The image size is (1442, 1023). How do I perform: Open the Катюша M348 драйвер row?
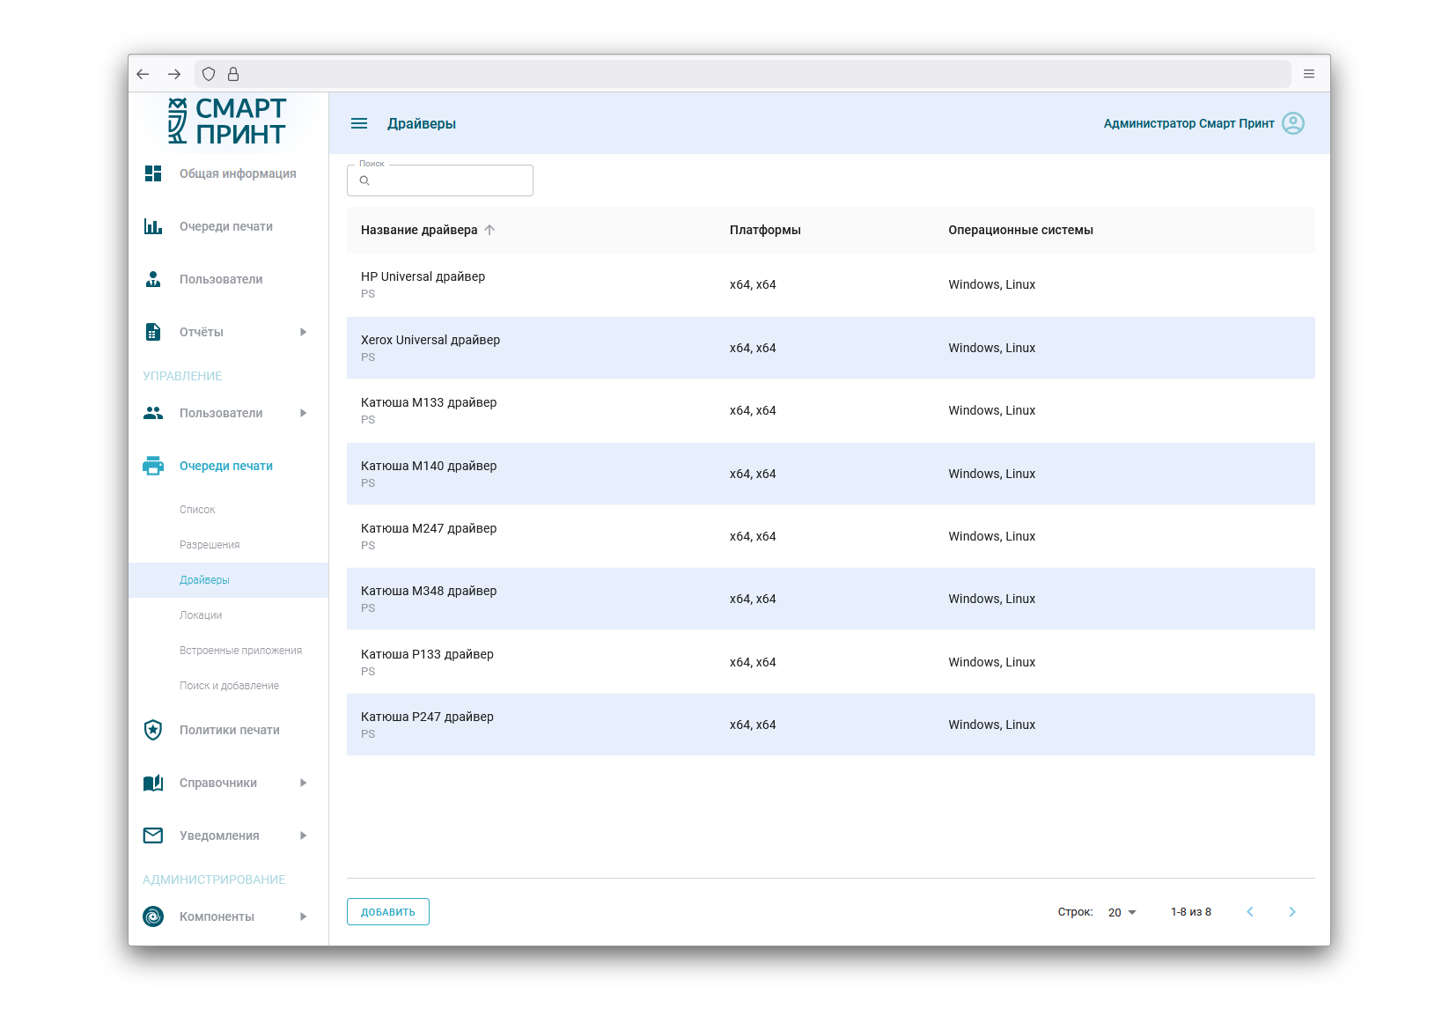(x=831, y=599)
